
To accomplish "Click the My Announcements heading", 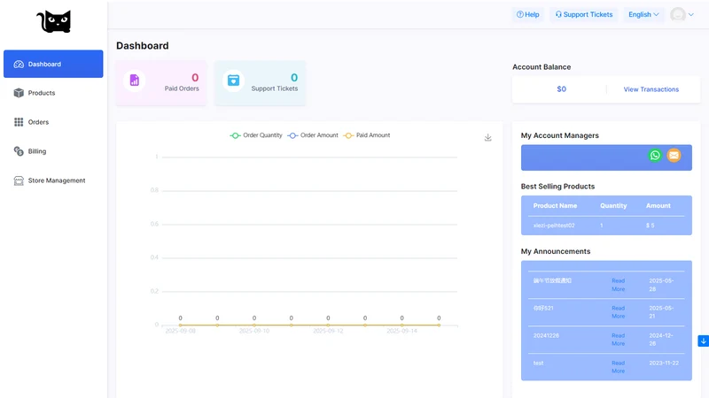I will [x=556, y=251].
